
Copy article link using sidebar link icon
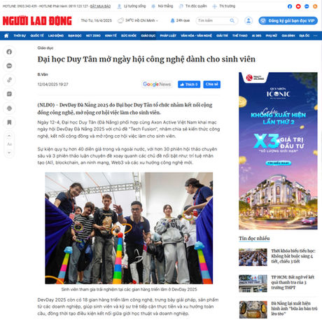coord(9,80)
